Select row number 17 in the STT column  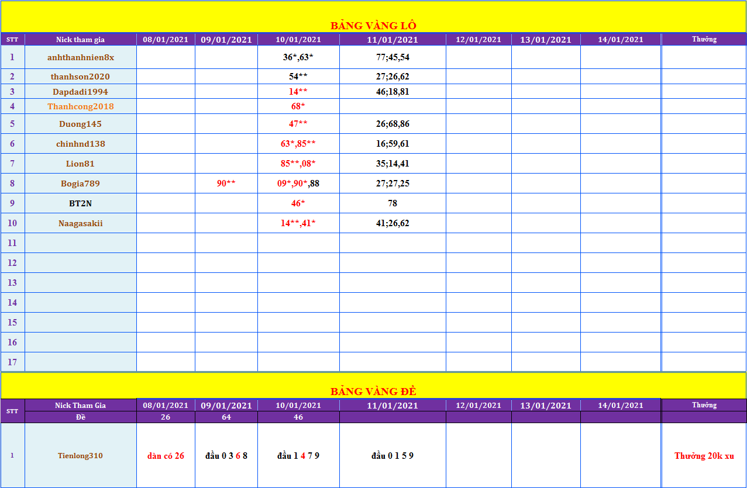(12, 362)
